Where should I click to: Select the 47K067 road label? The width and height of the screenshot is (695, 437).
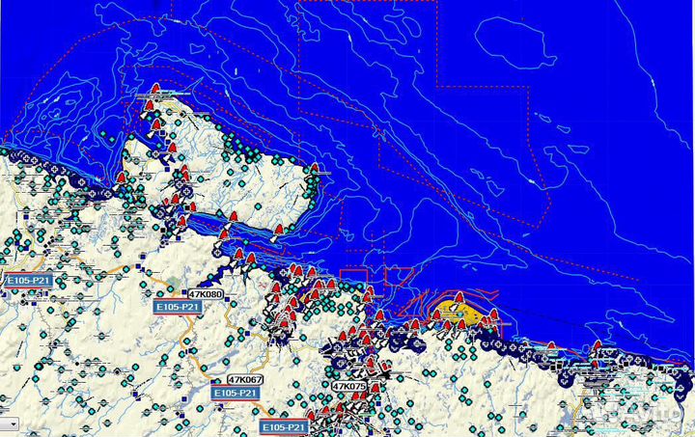click(245, 380)
